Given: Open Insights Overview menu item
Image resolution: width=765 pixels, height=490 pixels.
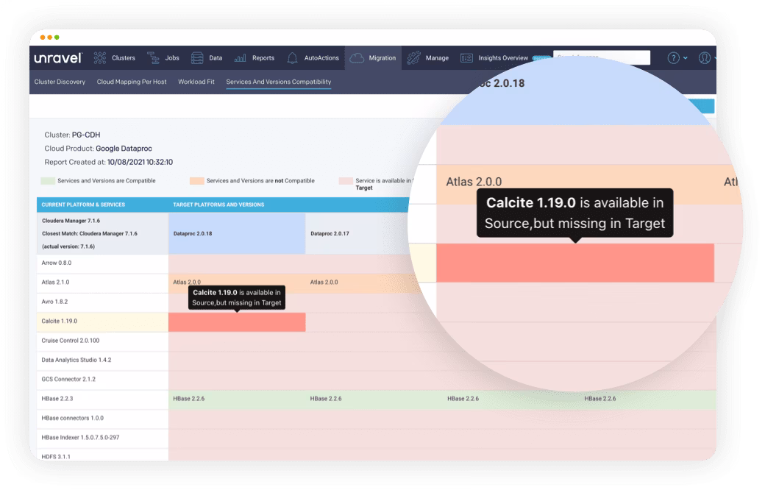Looking at the screenshot, I should tap(503, 58).
